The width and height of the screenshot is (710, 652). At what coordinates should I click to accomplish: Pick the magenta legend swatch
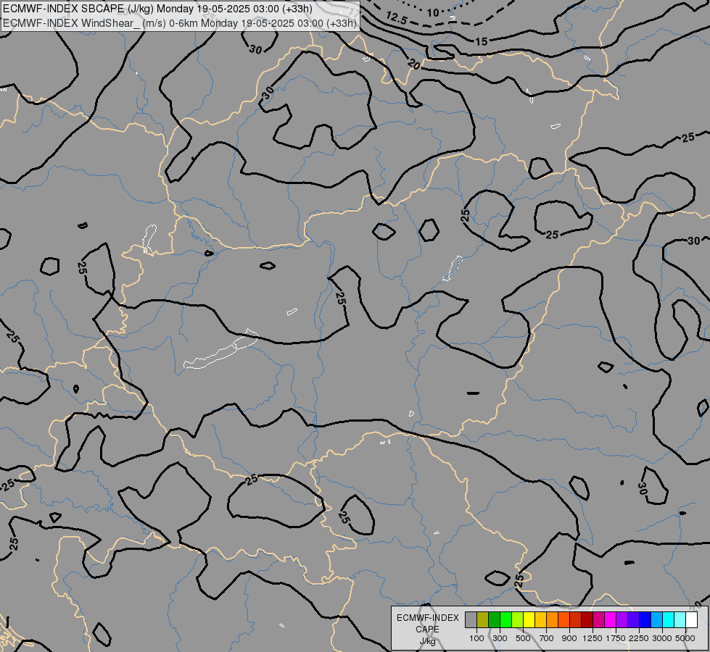[x=611, y=619]
